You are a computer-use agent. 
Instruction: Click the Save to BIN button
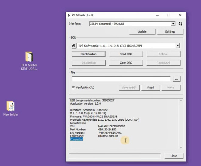click(x=129, y=88)
